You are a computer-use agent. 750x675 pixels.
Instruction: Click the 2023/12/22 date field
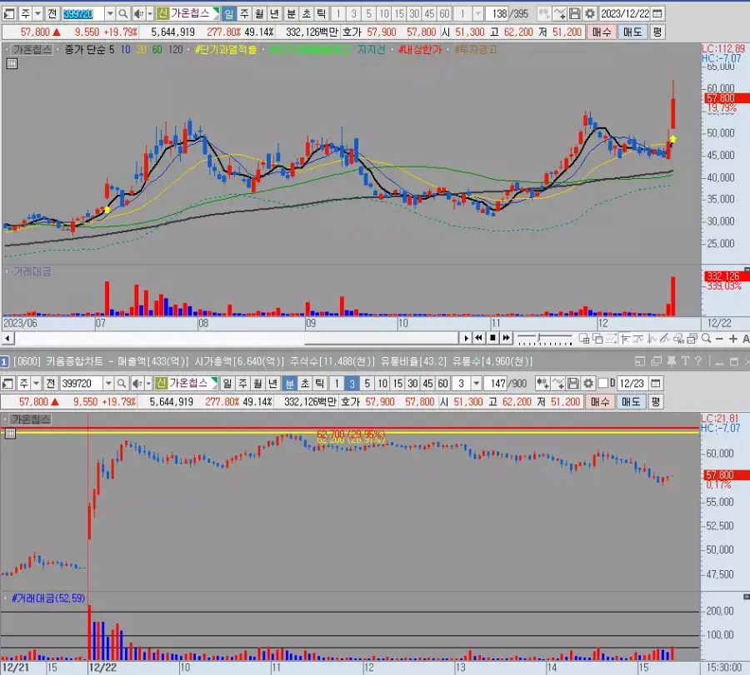625,13
